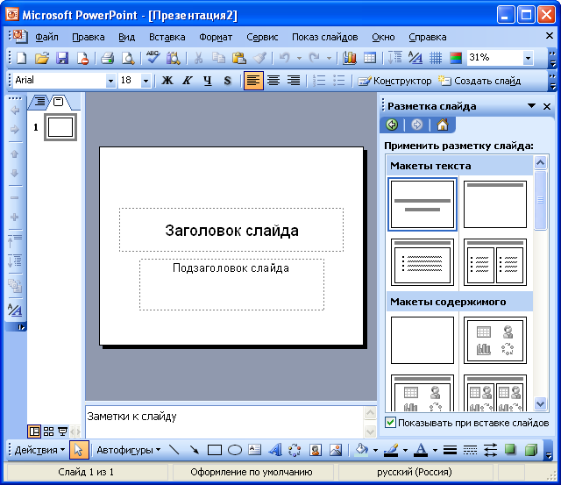Image resolution: width=561 pixels, height=485 pixels.
Task: Open the Показ слайдов menu
Action: coord(325,37)
